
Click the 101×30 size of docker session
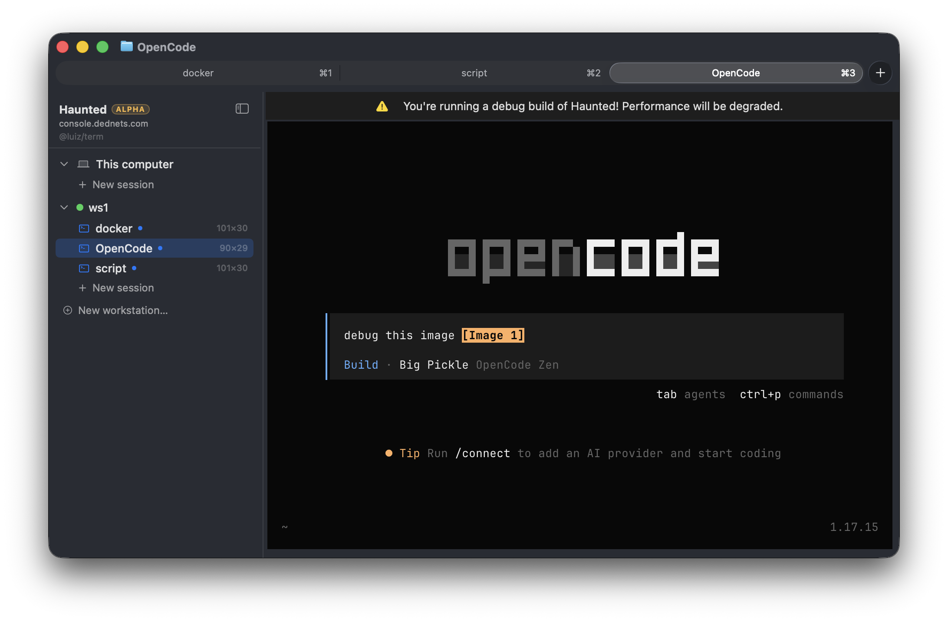point(232,228)
